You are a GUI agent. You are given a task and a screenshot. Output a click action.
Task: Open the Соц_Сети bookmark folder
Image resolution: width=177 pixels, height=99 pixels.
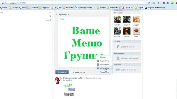click(56, 8)
